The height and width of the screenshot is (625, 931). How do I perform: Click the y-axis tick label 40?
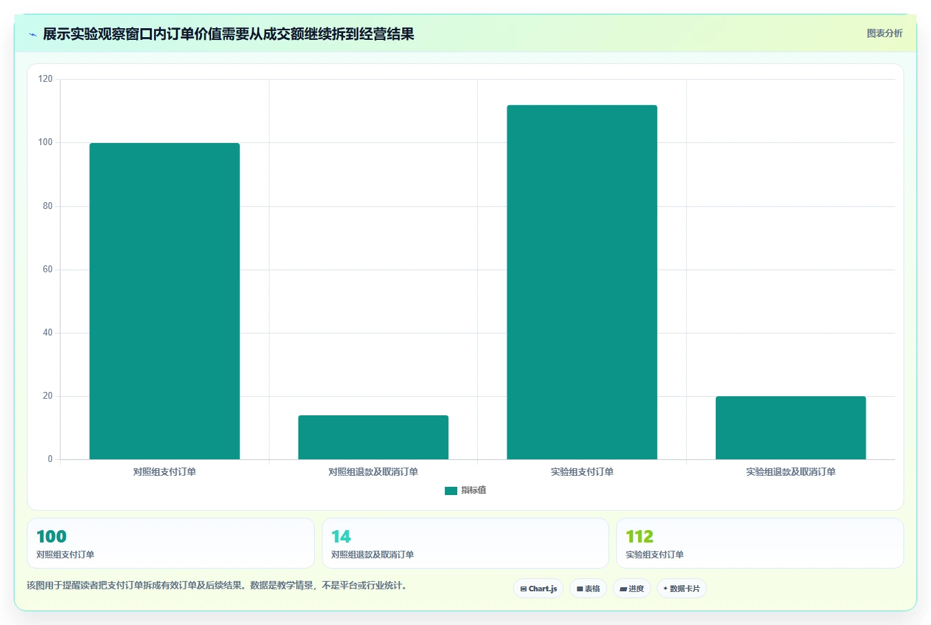coord(47,332)
